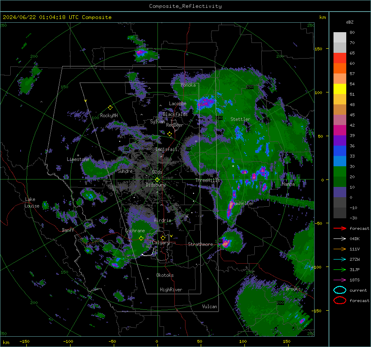Click the 'Blackfalds' map label
Viewport: 371px width, 347px height.
click(175, 114)
